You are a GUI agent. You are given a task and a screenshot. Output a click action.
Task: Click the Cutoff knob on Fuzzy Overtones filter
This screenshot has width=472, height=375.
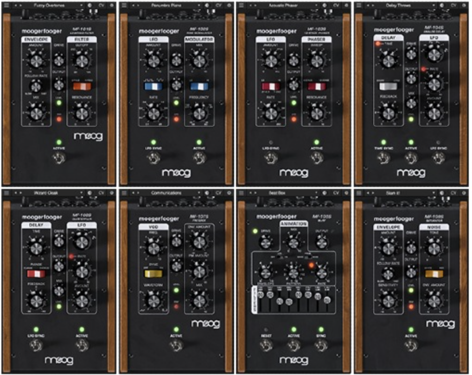point(82,61)
